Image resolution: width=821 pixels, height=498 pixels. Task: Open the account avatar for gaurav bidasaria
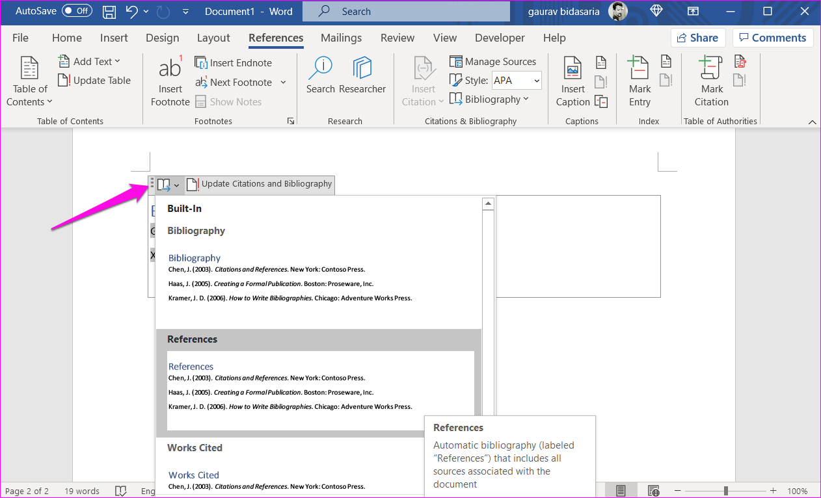point(618,11)
